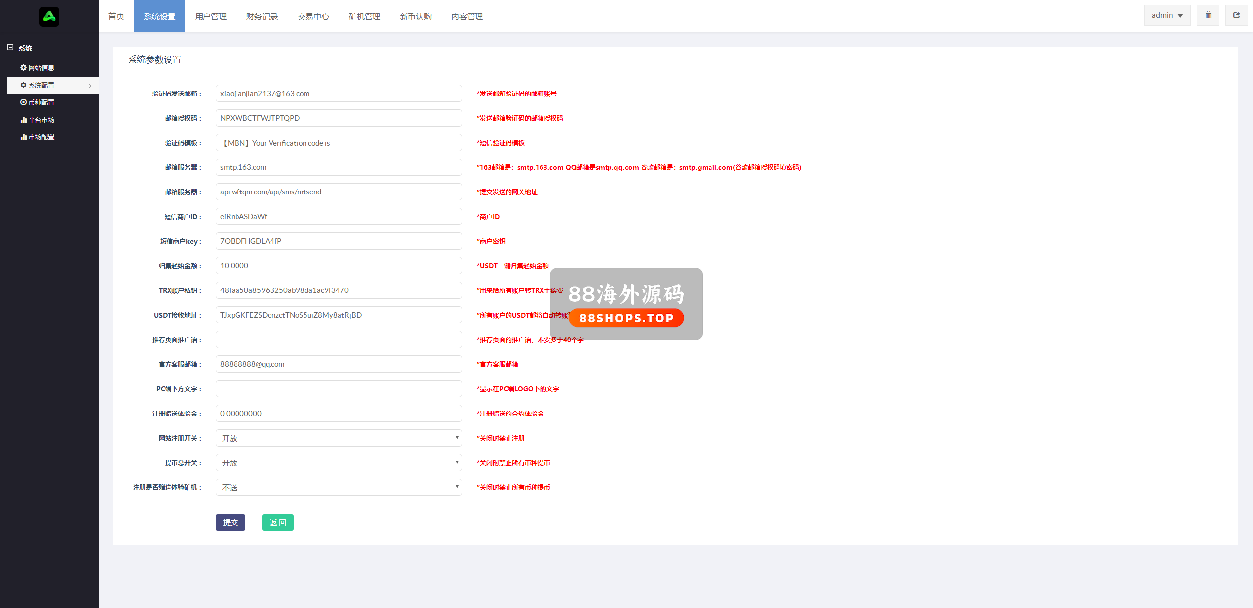Go to 财务记录 tab

[x=262, y=16]
